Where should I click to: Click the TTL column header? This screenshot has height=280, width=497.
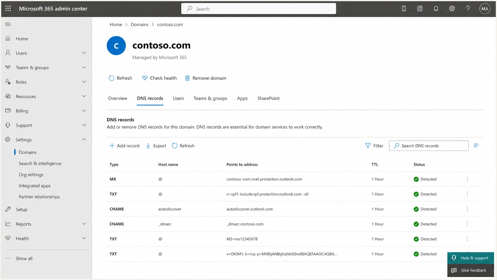[x=375, y=164]
